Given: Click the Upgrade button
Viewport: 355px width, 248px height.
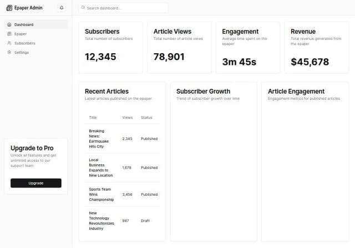Looking at the screenshot, I should (x=36, y=183).
